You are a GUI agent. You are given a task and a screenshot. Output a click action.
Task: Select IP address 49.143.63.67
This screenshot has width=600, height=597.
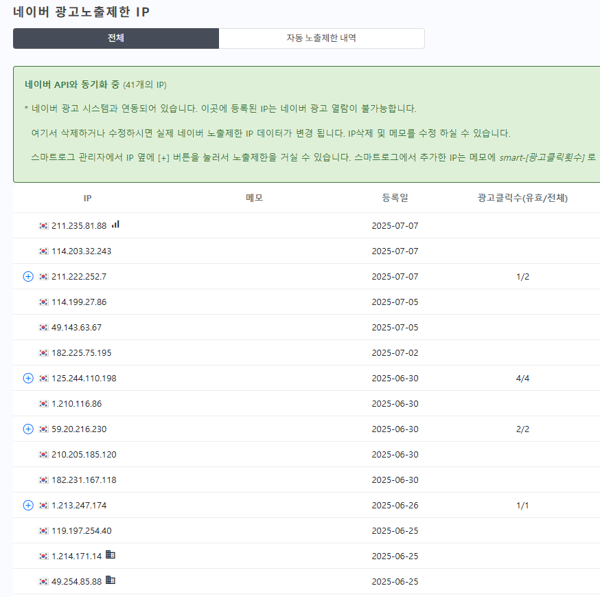point(76,328)
